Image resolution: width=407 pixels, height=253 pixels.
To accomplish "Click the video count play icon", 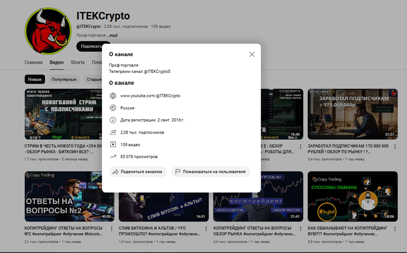I will (113, 144).
